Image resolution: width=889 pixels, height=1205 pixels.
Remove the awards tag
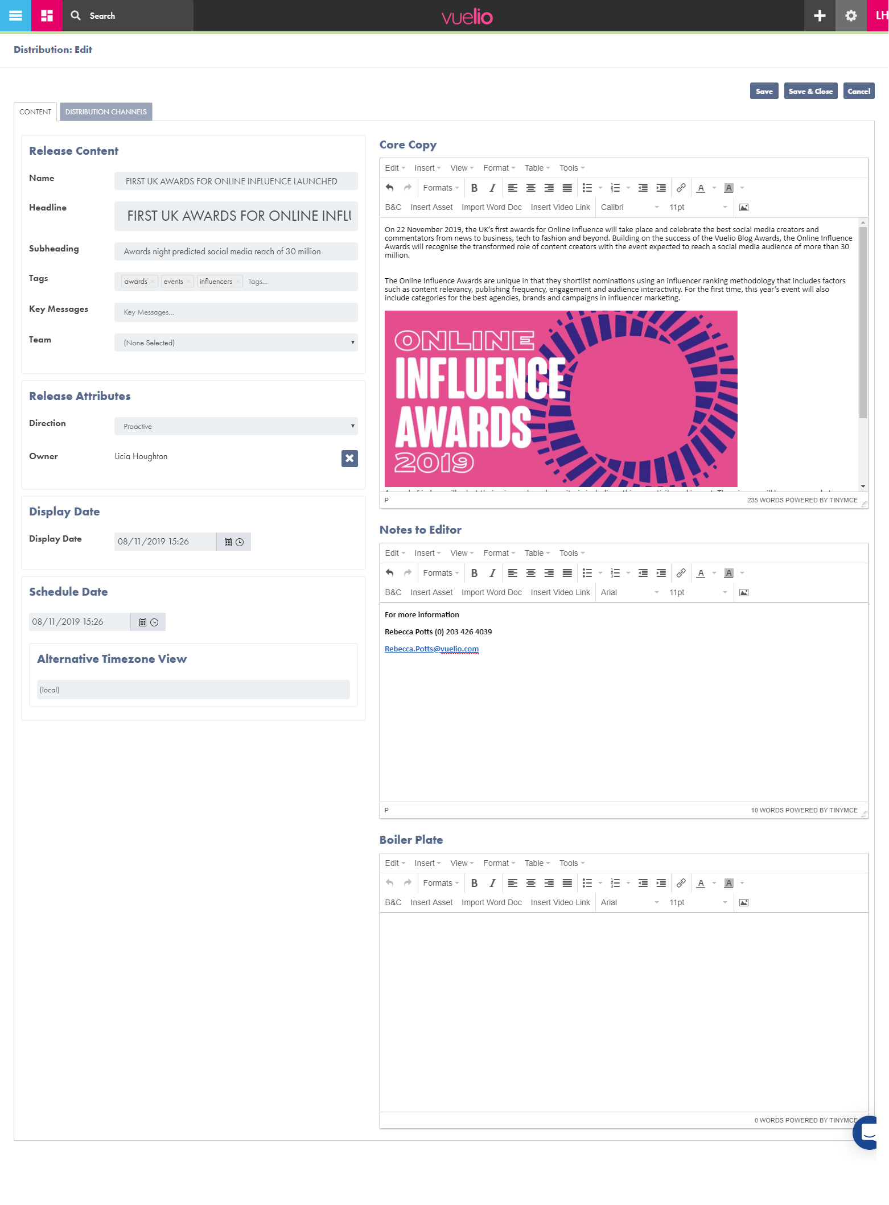[153, 282]
